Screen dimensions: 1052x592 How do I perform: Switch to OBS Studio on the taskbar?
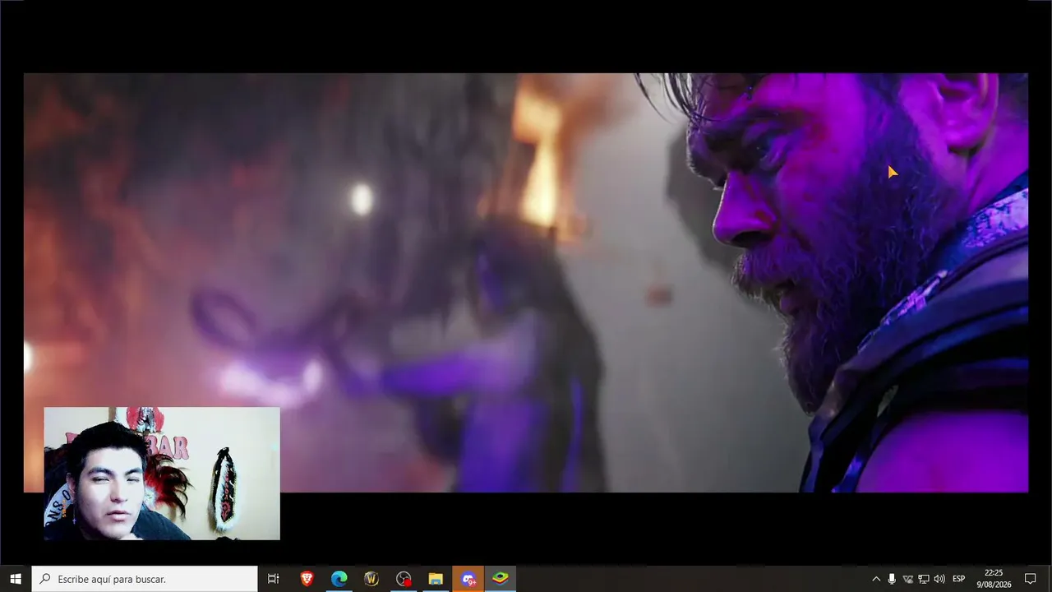tap(403, 579)
